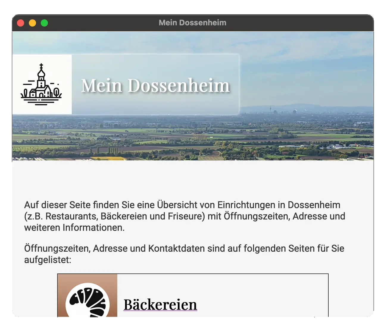This screenshot has height=328, width=387.
Task: Click the croissant bakery icon
Action: click(87, 301)
